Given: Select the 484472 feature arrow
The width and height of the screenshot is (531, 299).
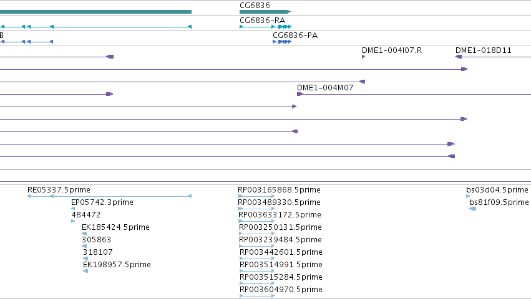Looking at the screenshot, I should (x=73, y=221).
